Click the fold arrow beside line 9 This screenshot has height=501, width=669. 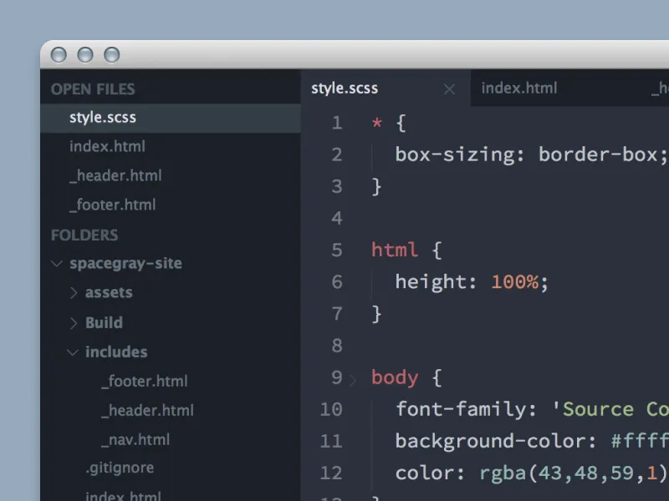click(352, 380)
